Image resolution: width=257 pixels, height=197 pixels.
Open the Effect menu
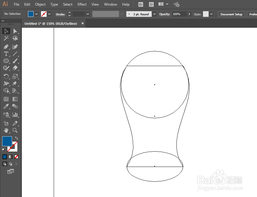(82, 4)
